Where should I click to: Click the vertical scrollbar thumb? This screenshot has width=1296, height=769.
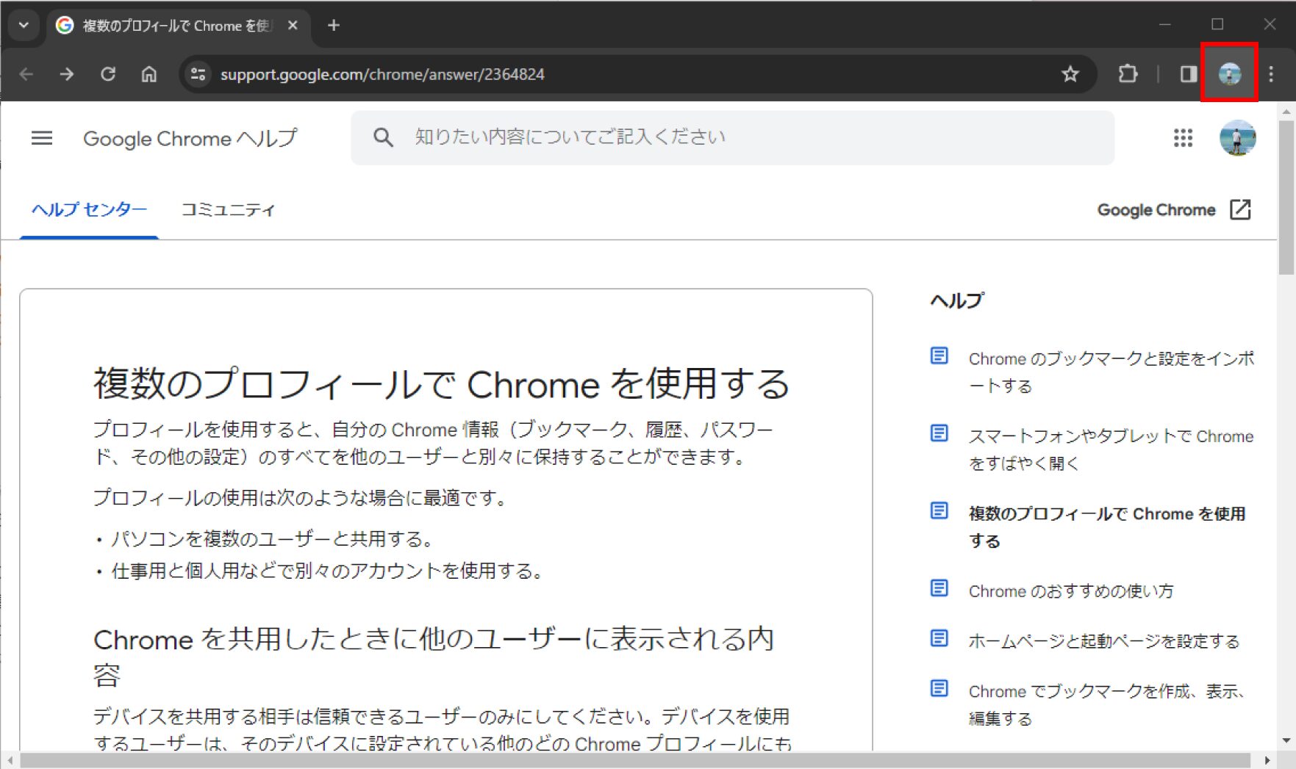point(1286,197)
